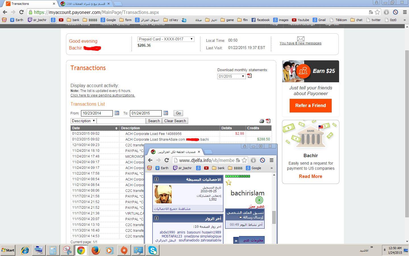The width and height of the screenshot is (409, 256).
Task: Sort transactions by Date column arrows
Action: [x=116, y=128]
